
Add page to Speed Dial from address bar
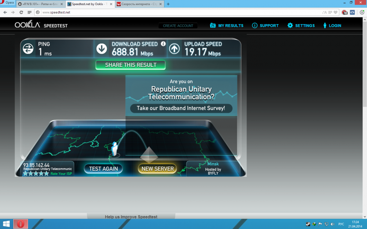coord(330,12)
